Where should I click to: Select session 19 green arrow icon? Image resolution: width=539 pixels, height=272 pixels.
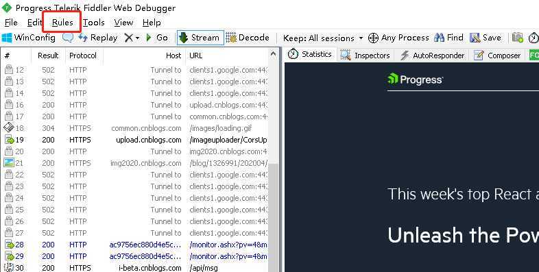[9, 140]
